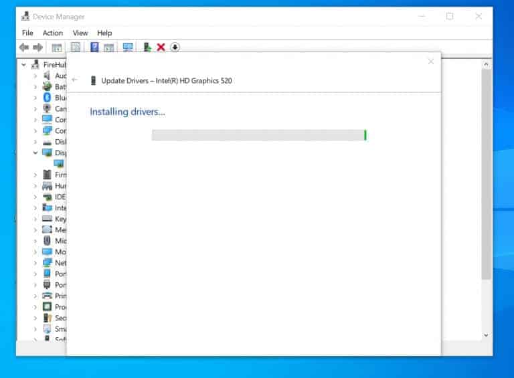This screenshot has width=514, height=378.
Task: Expand the Bluetooth category arrow
Action: click(x=35, y=98)
